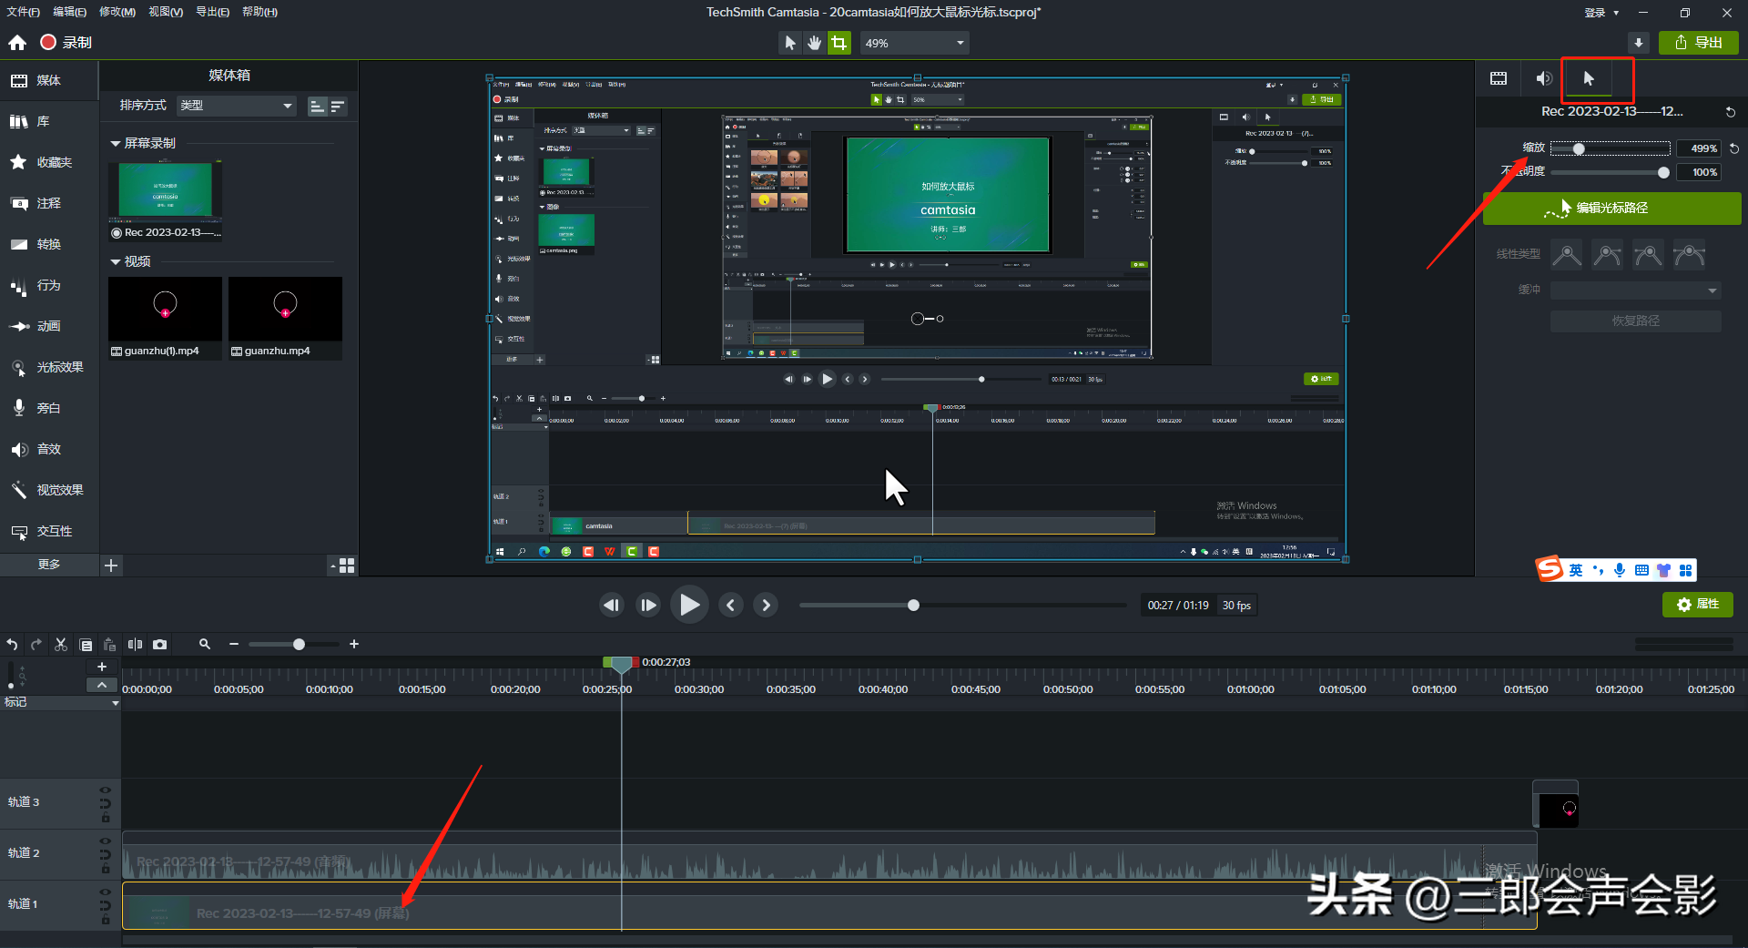
Task: Toggle magnet on 轨道 1
Action: coord(106,905)
